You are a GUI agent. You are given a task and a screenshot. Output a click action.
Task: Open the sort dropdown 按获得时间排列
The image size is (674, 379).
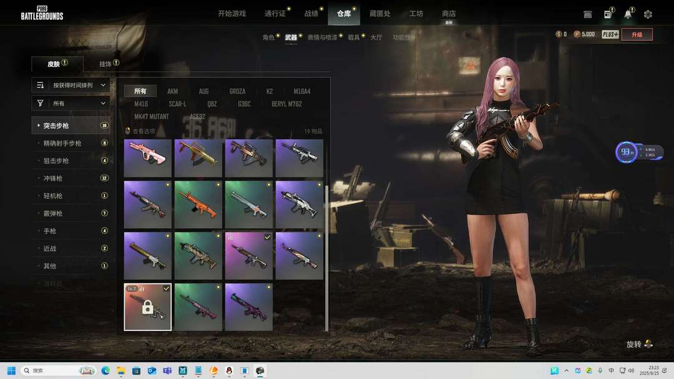click(x=71, y=85)
